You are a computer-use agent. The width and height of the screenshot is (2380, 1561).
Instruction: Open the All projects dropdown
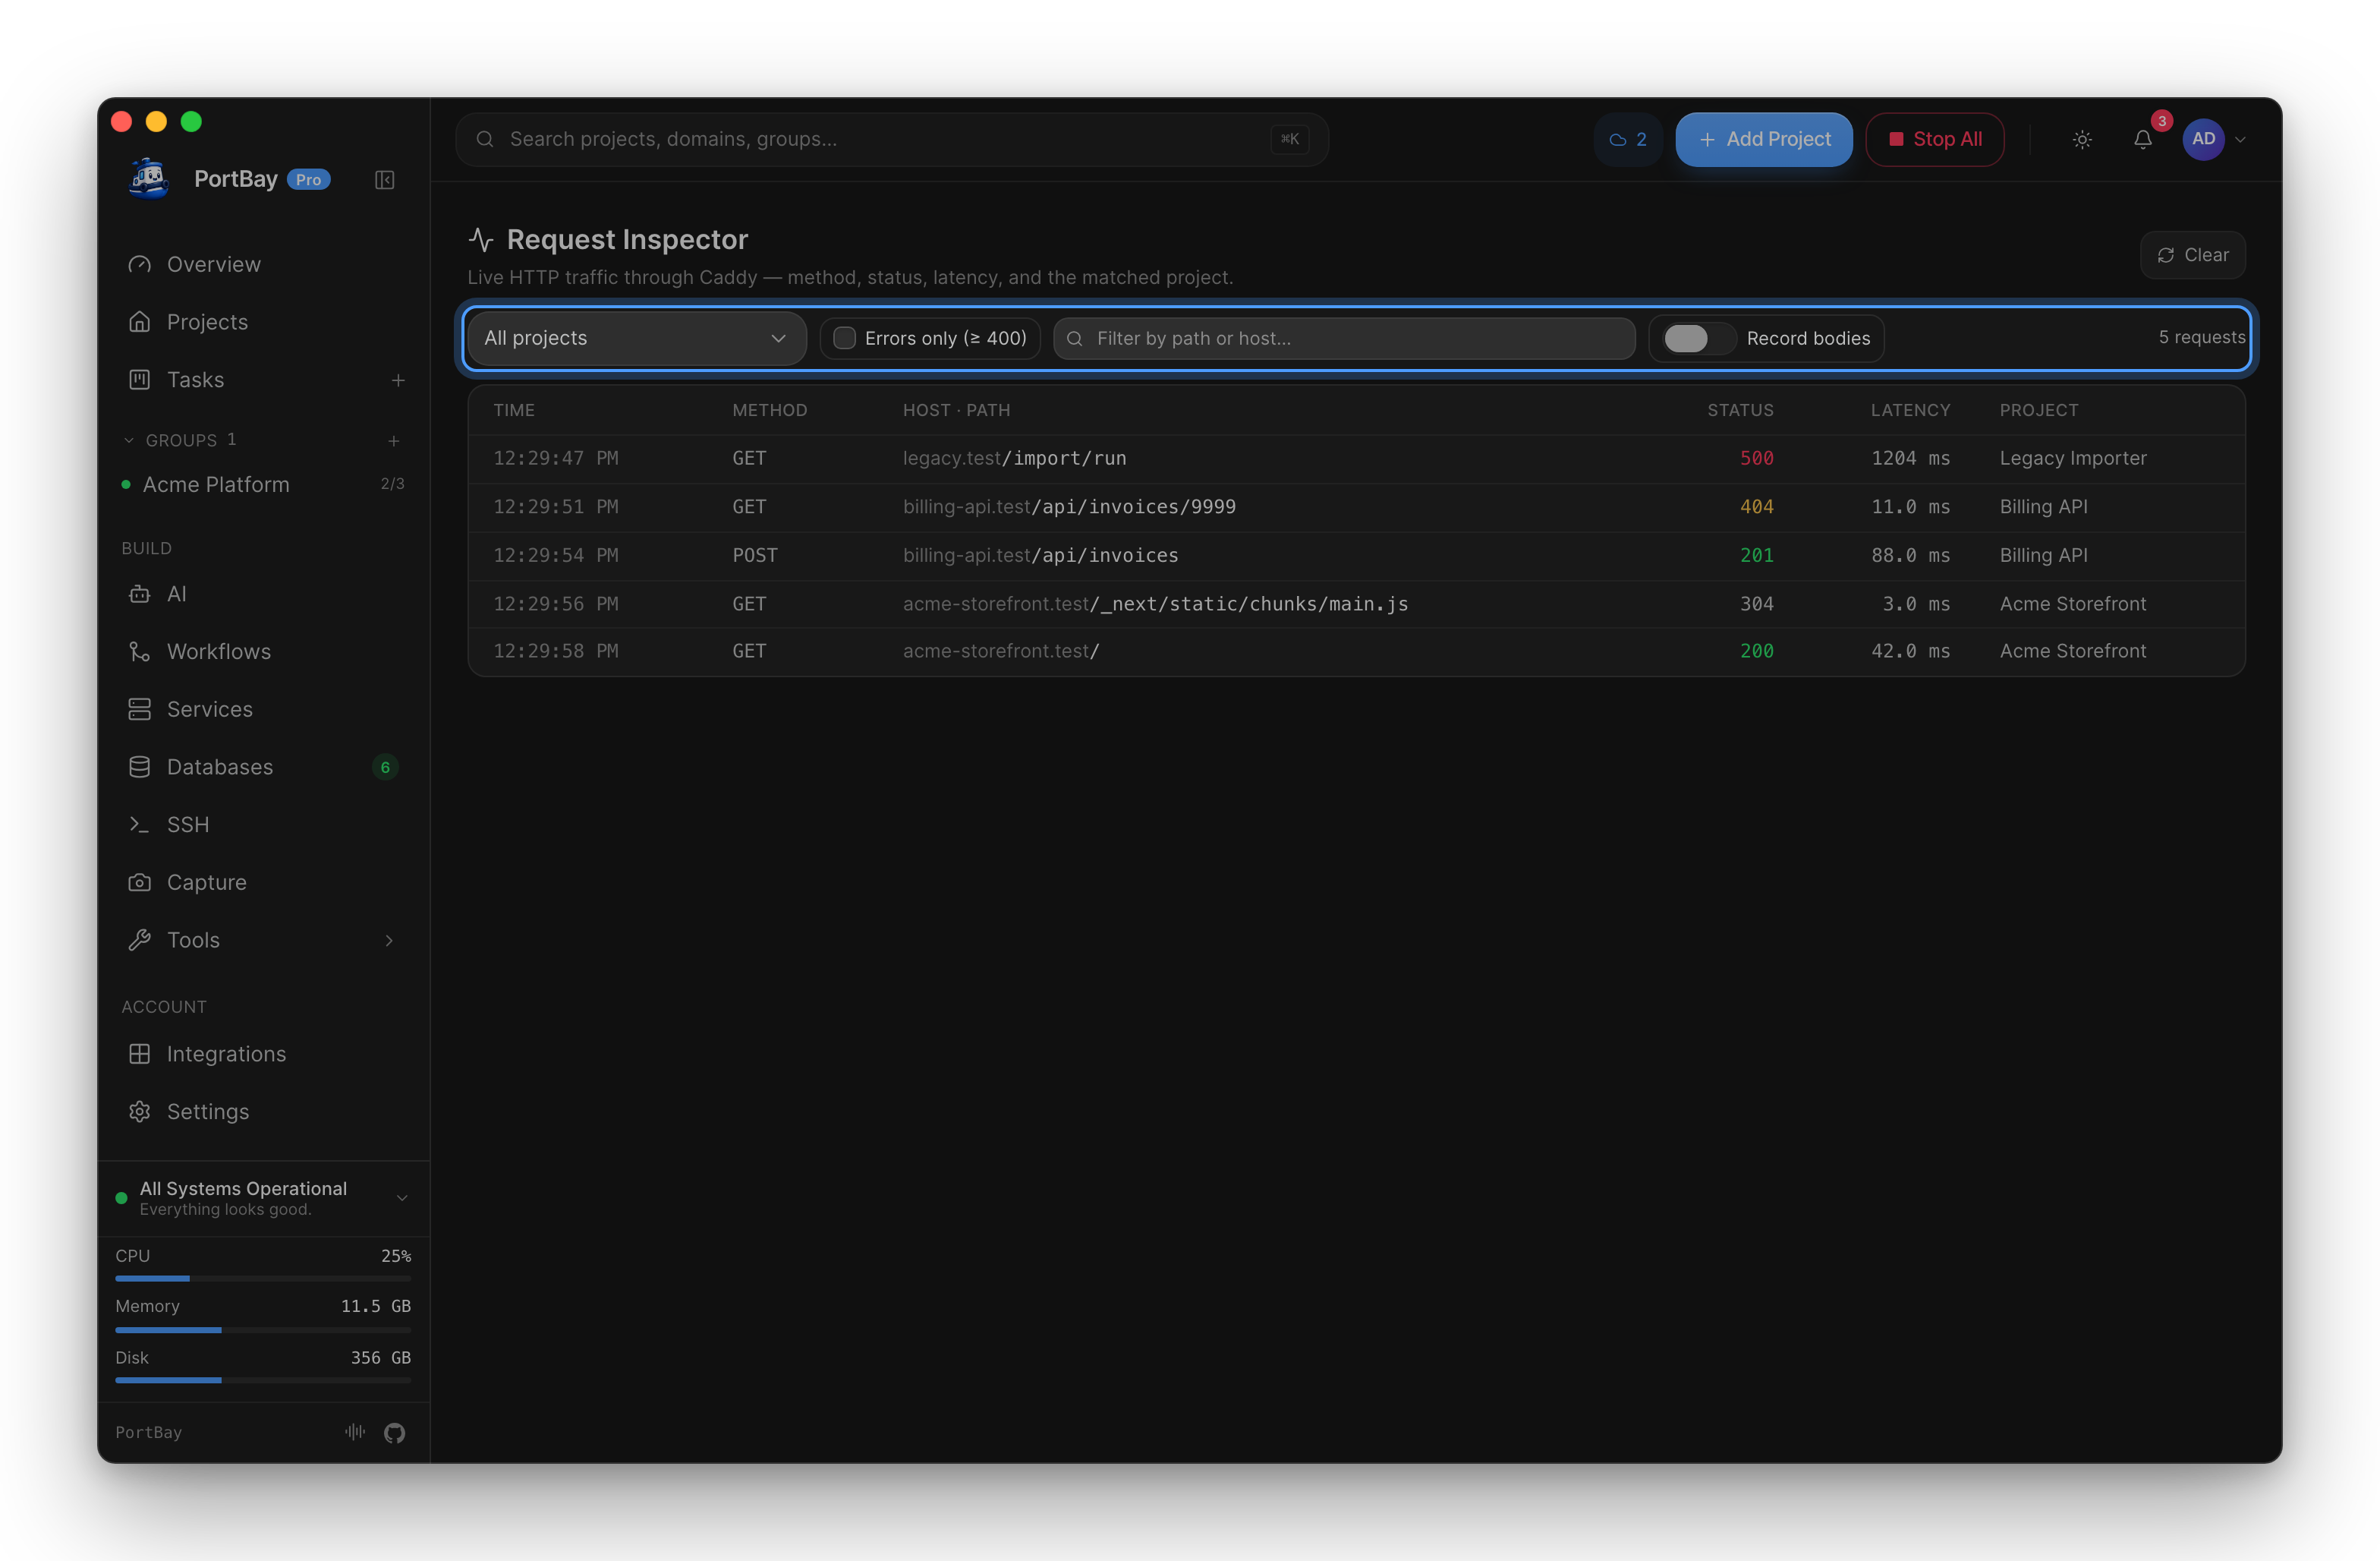[636, 338]
